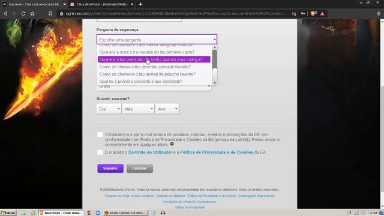
Task: Open Brave Rewards triangle icon
Action: coord(322,13)
